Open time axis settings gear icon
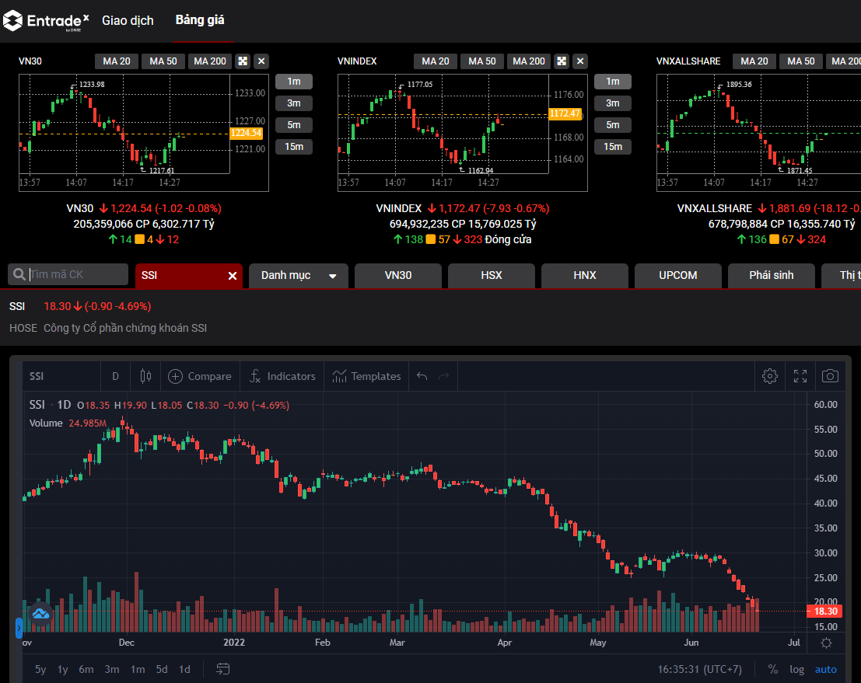Viewport: 861px width, 683px height. click(x=827, y=643)
